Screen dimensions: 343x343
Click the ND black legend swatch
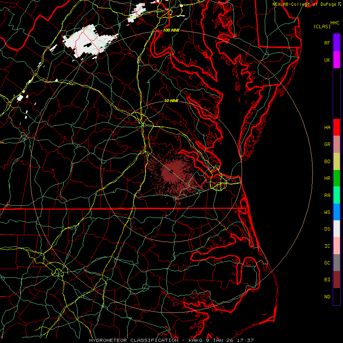click(337, 297)
